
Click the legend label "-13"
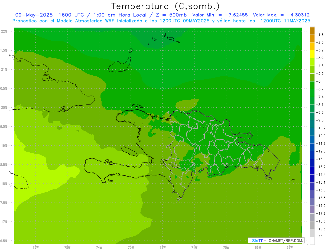coord(320,159)
